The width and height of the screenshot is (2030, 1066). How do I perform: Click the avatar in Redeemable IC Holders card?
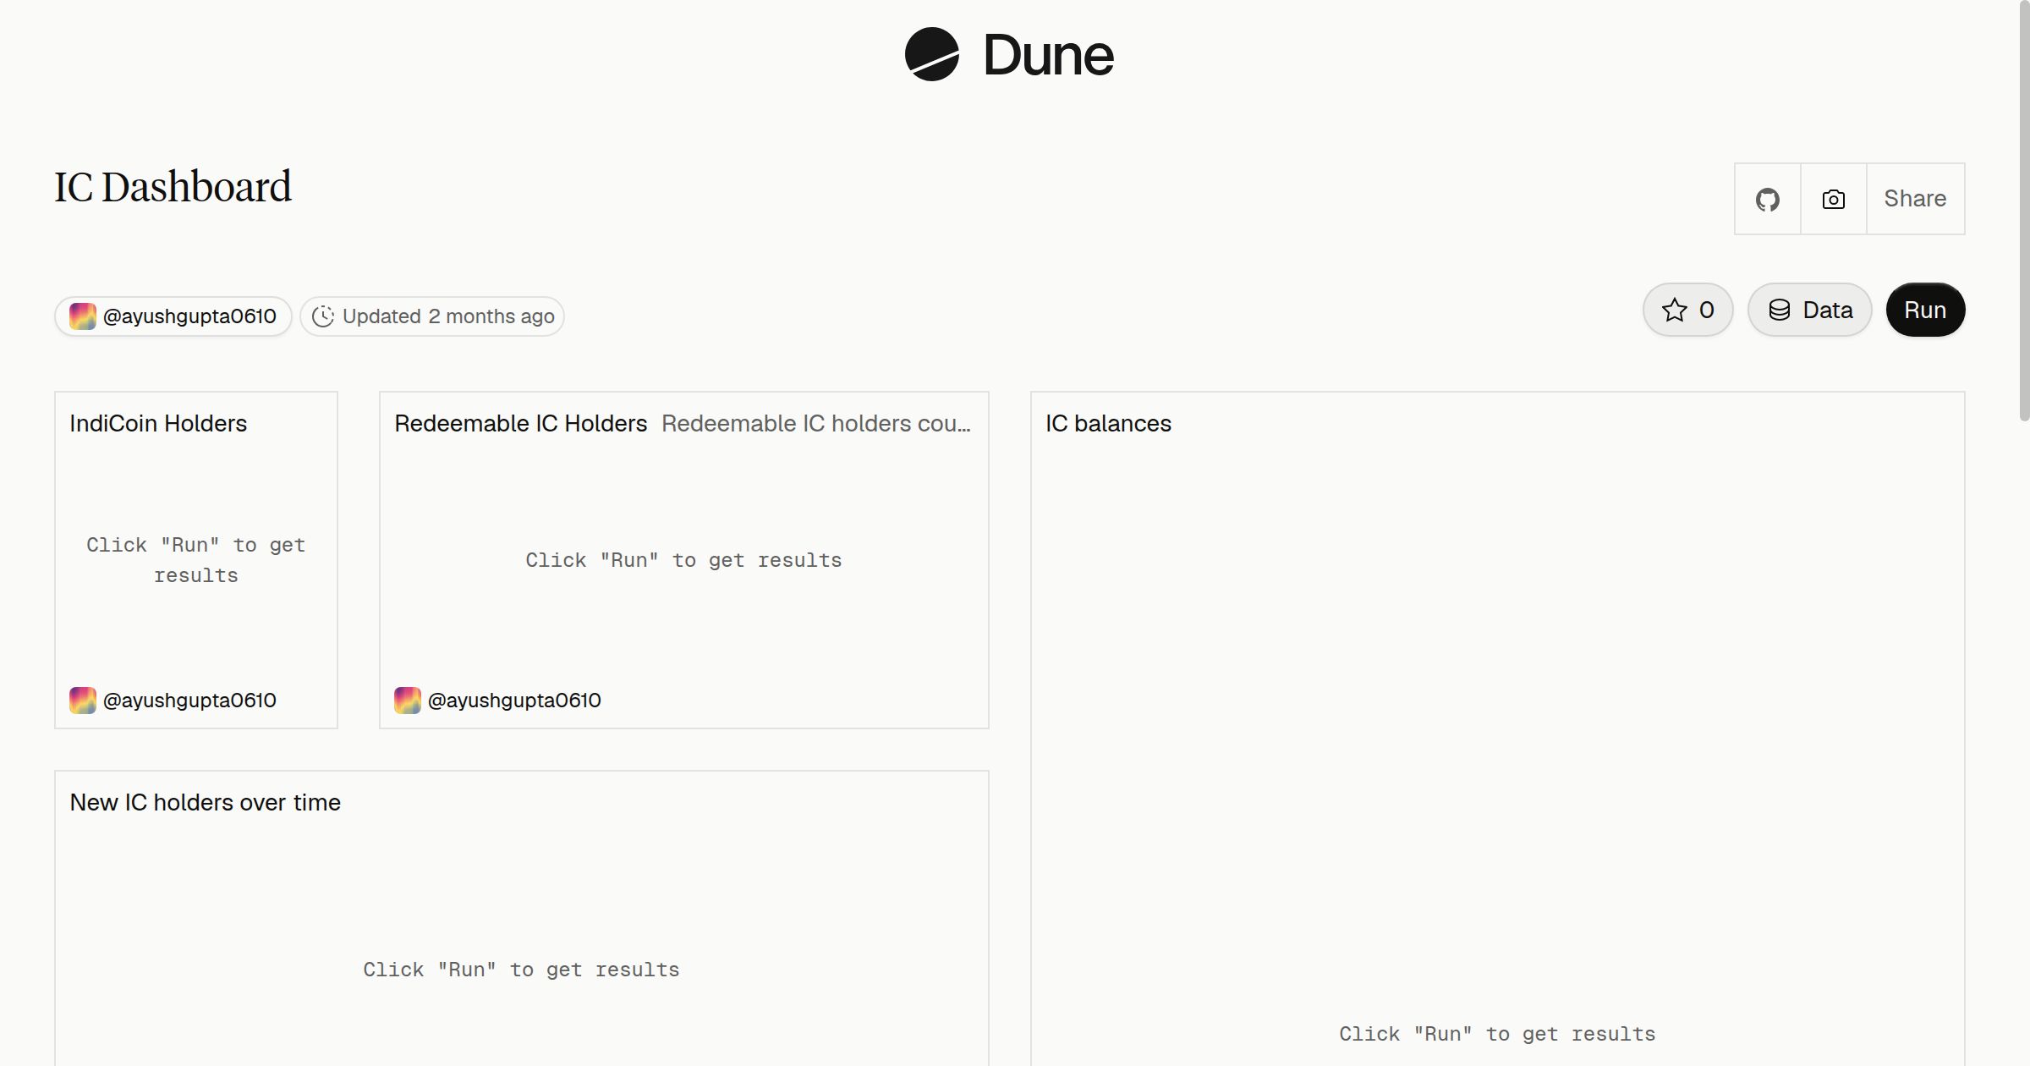tap(407, 701)
